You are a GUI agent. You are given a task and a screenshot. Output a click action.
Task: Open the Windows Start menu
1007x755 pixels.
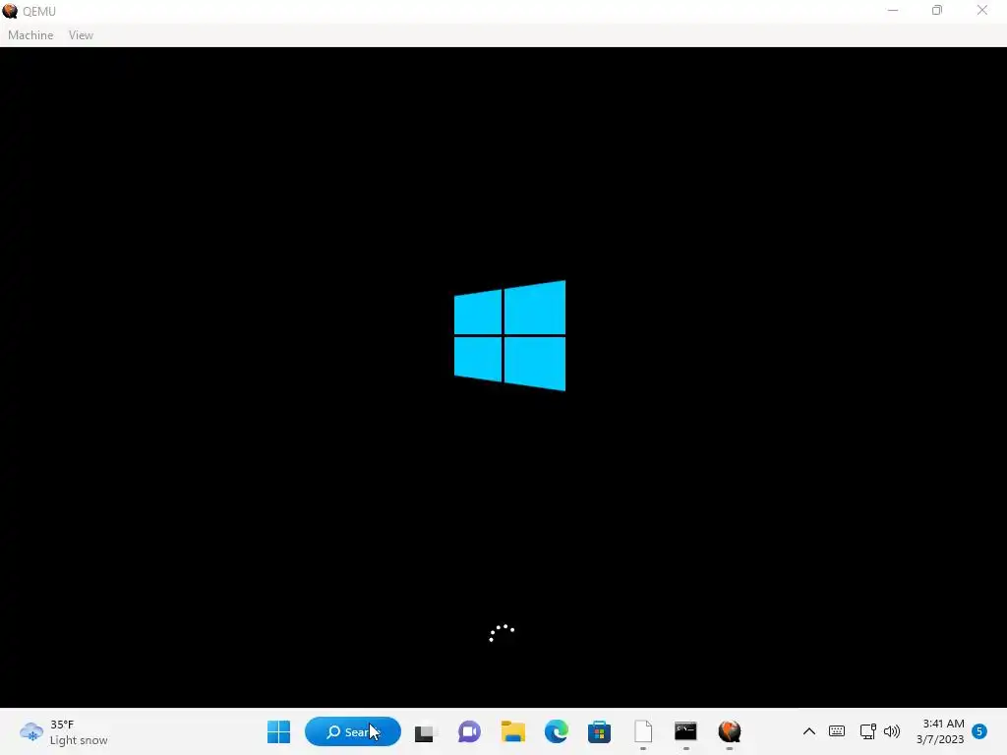tap(278, 731)
